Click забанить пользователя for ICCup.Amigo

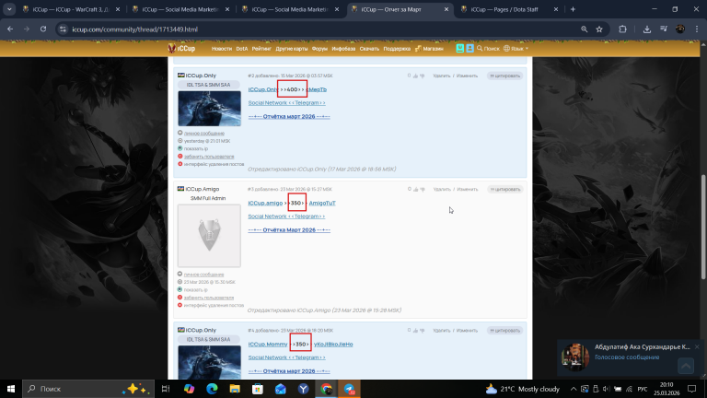click(209, 298)
